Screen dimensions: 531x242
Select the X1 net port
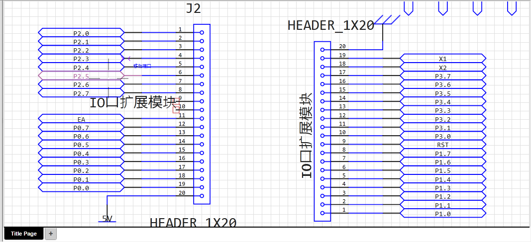coord(443,59)
